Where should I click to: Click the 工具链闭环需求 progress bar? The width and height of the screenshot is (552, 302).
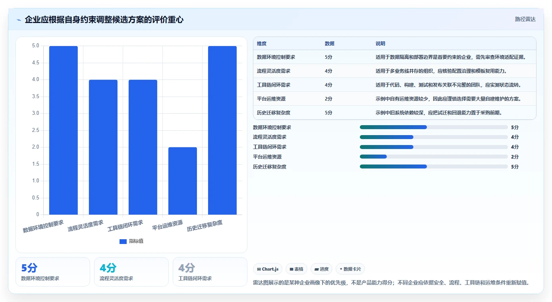pyautogui.click(x=434, y=147)
